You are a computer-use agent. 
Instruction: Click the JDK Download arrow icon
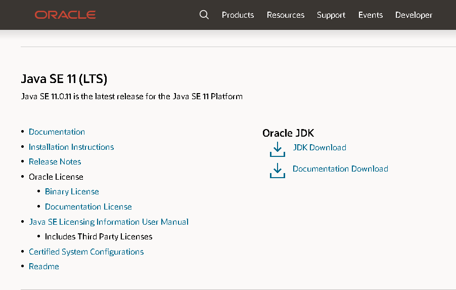click(x=278, y=149)
